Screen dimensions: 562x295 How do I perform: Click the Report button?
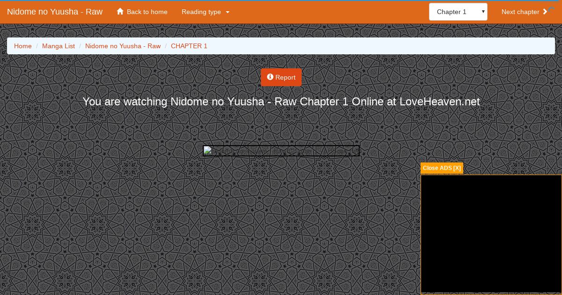[x=281, y=77]
